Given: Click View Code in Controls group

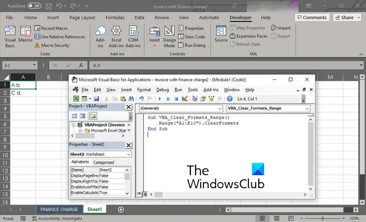Looking at the screenshot, I should pyautogui.click(x=192, y=37).
